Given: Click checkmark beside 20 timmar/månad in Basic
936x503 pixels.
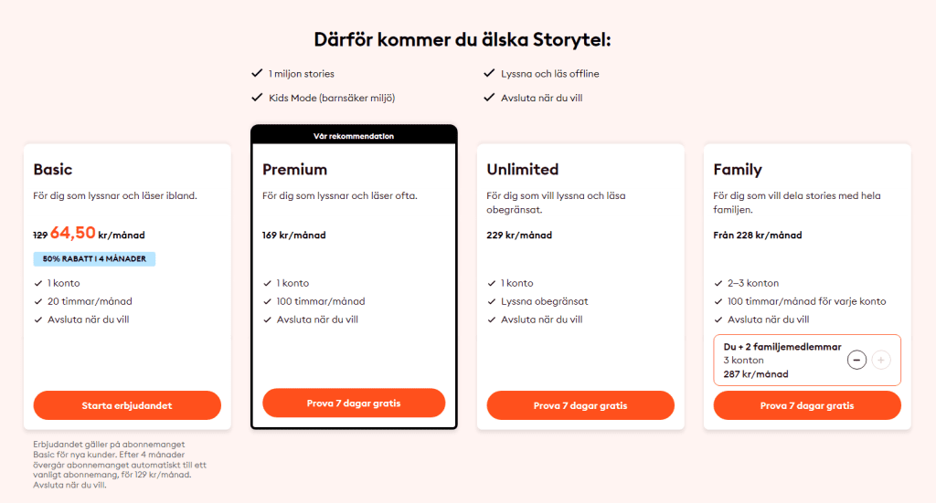Looking at the screenshot, I should (x=38, y=301).
